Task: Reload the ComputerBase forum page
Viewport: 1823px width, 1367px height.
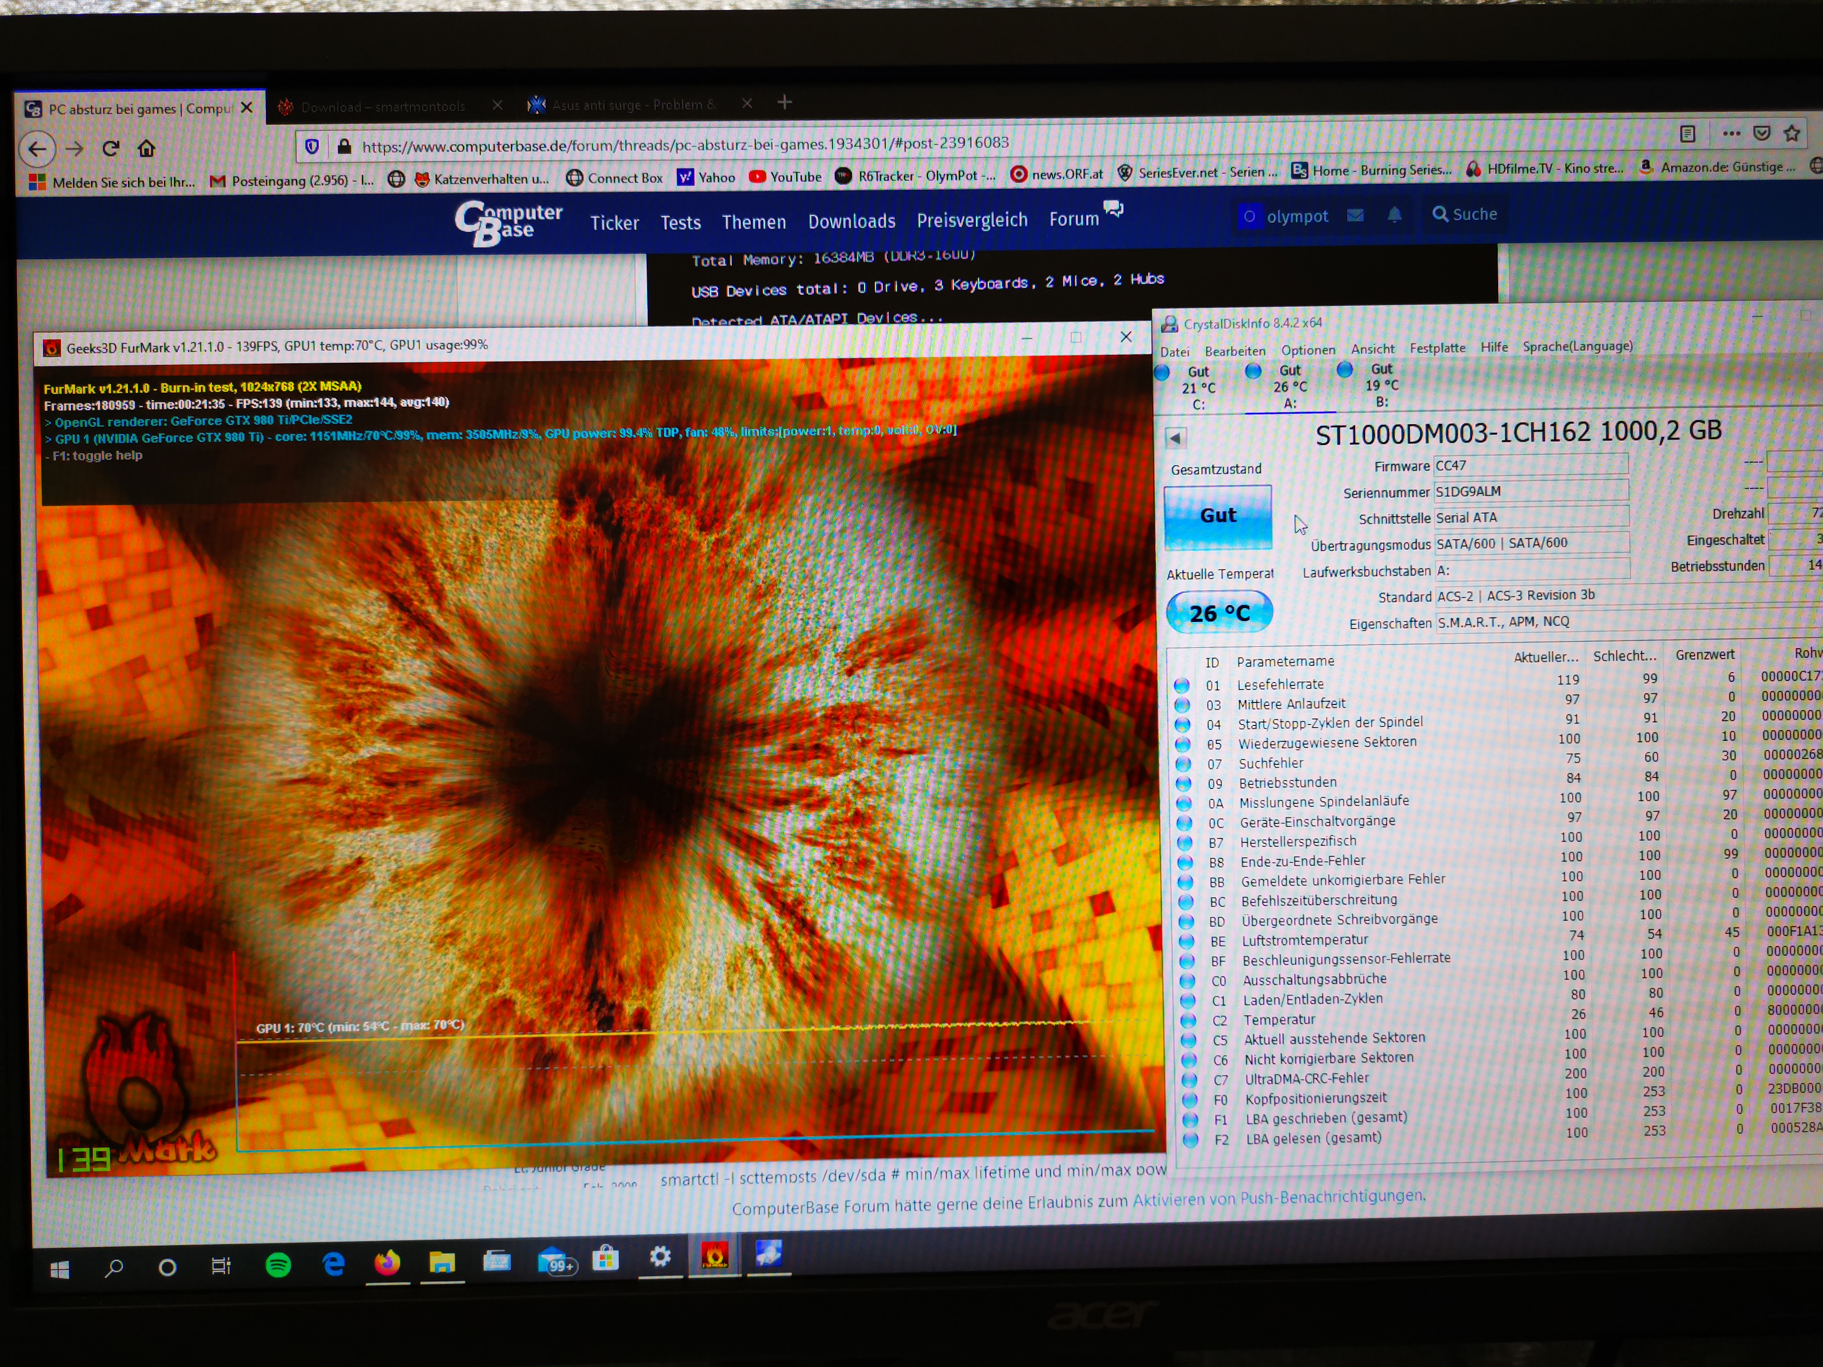Action: [110, 148]
